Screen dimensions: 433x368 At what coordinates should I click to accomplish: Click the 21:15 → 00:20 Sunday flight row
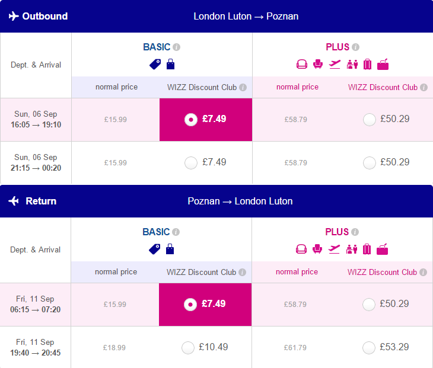[216, 163]
